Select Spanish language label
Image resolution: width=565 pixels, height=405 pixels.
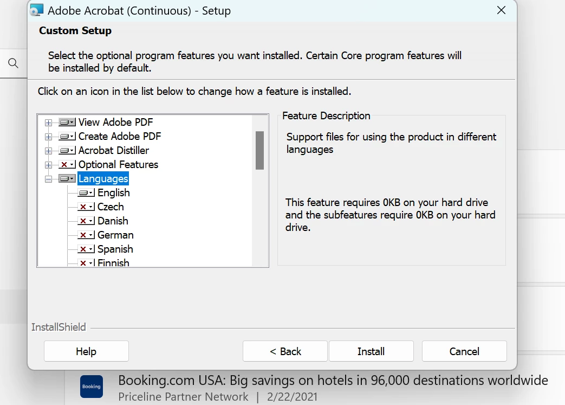[115, 249]
